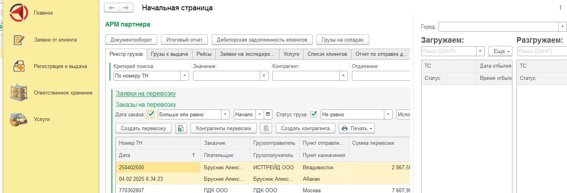Open the calendar picker next to Начало
The image size is (567, 193).
[x=268, y=115]
